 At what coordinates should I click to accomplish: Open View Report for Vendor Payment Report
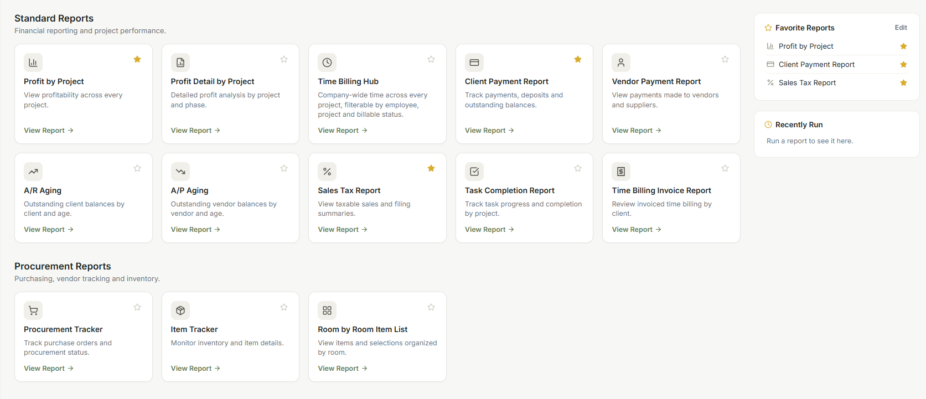[637, 131]
